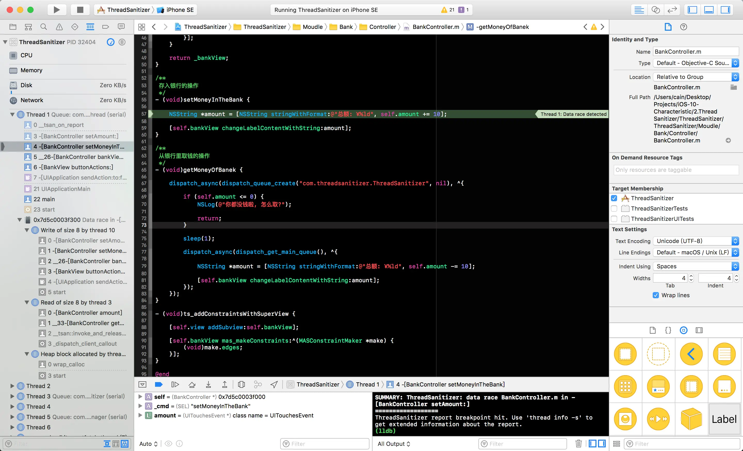Viewport: 743px width, 451px height.
Task: Click the Step Into debug button
Action: pos(208,384)
